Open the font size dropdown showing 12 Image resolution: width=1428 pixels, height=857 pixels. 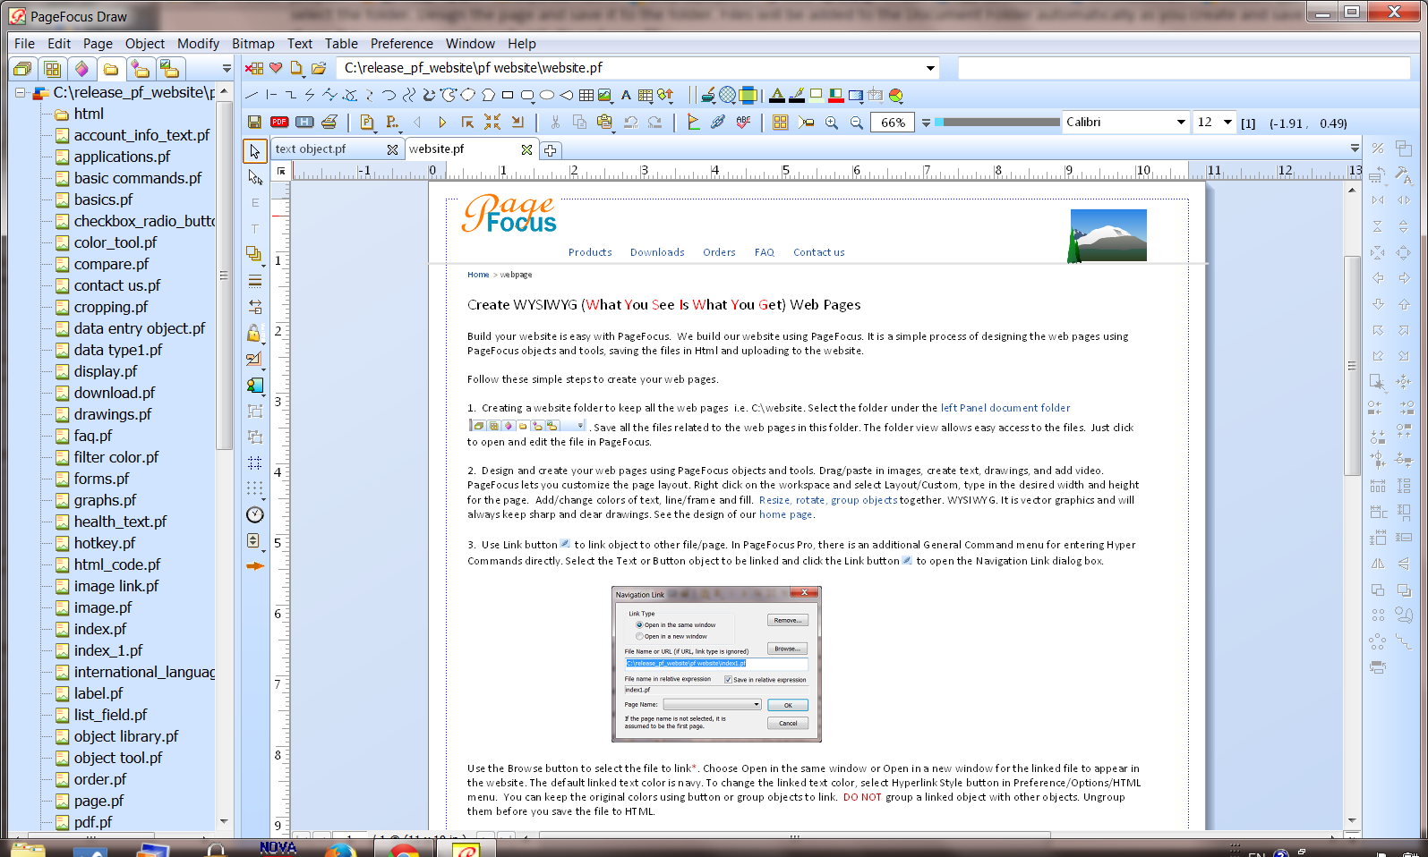point(1227,123)
